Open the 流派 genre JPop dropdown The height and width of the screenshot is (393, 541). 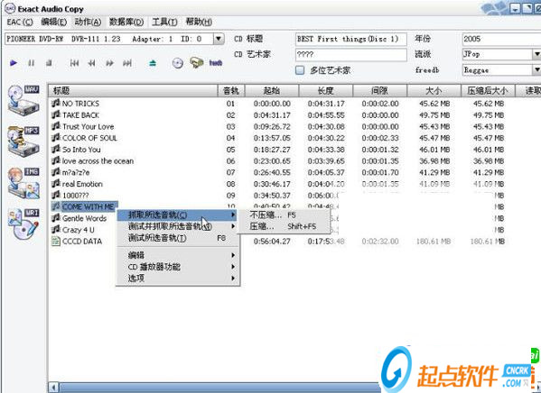pyautogui.click(x=536, y=54)
